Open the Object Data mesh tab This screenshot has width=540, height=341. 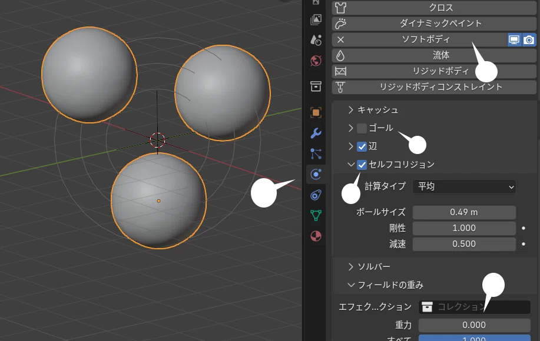click(316, 216)
